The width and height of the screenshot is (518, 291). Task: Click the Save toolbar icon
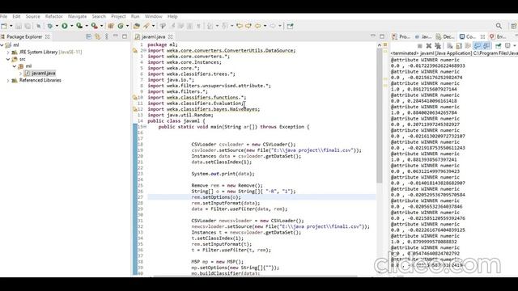point(19,26)
